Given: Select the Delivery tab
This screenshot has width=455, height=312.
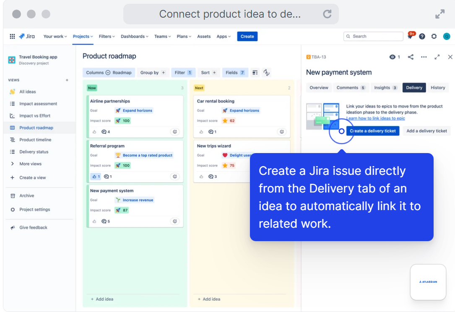Looking at the screenshot, I should coord(414,88).
